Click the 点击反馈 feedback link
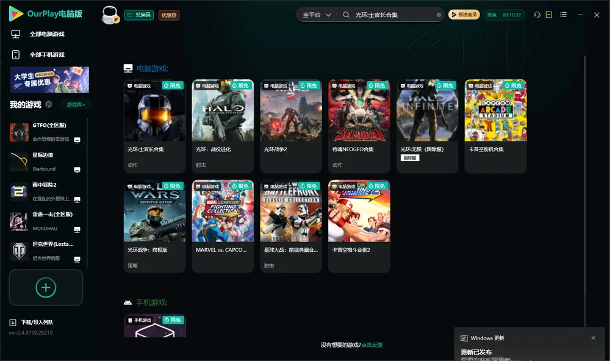The width and height of the screenshot is (610, 361). [x=372, y=345]
